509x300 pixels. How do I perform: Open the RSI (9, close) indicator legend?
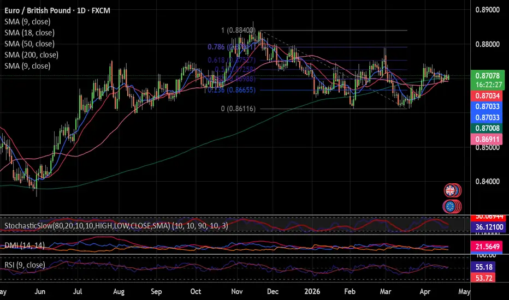[25, 265]
